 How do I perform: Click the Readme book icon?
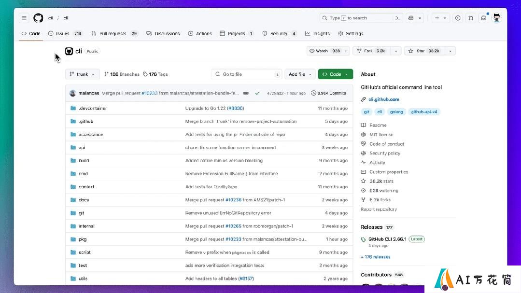[x=364, y=125]
